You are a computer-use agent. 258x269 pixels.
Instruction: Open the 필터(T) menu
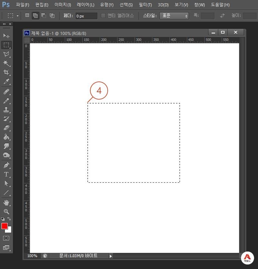pyautogui.click(x=145, y=5)
